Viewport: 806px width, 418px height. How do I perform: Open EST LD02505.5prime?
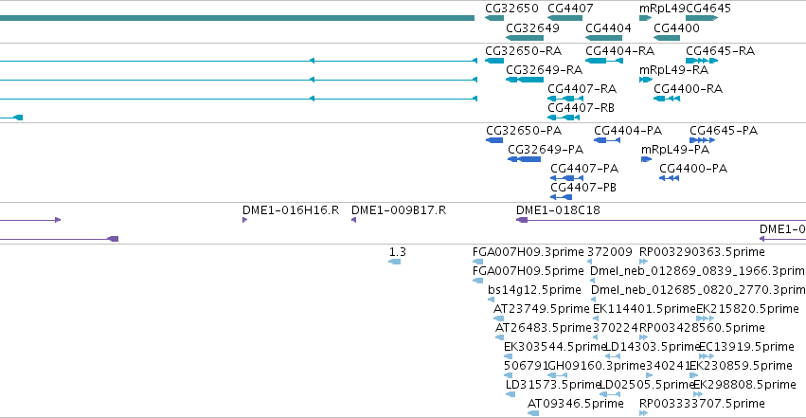[x=647, y=385]
